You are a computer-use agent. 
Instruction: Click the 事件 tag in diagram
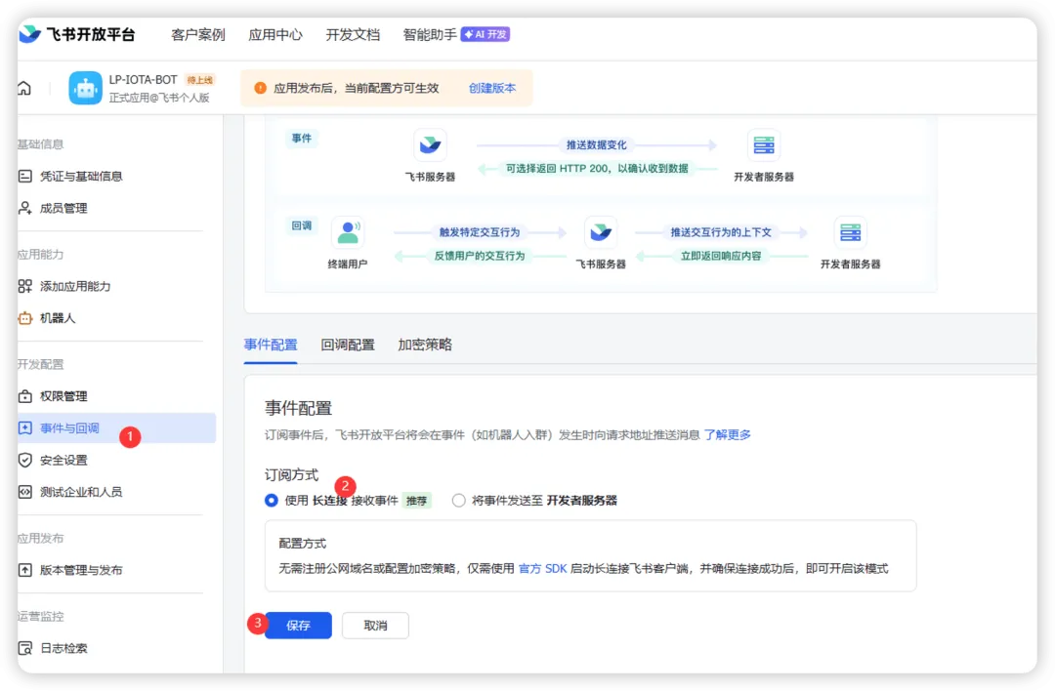pos(302,139)
